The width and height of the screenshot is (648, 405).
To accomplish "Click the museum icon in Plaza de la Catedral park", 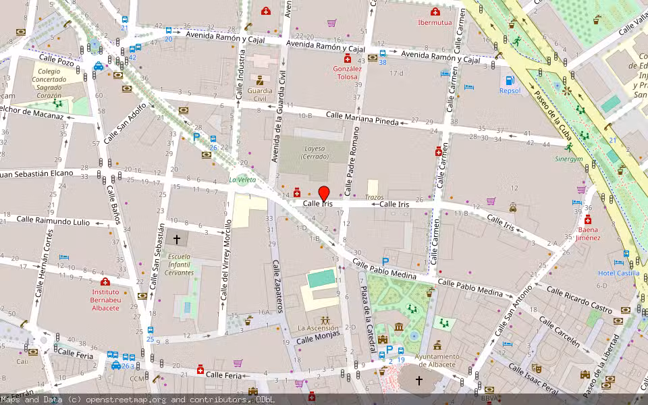I will tap(399, 327).
